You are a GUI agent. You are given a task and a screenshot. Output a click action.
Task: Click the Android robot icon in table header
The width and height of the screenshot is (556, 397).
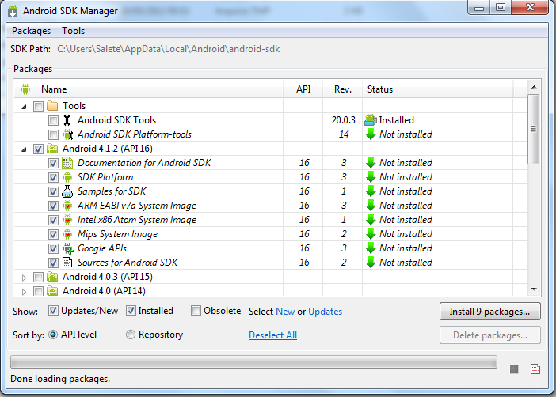25,89
